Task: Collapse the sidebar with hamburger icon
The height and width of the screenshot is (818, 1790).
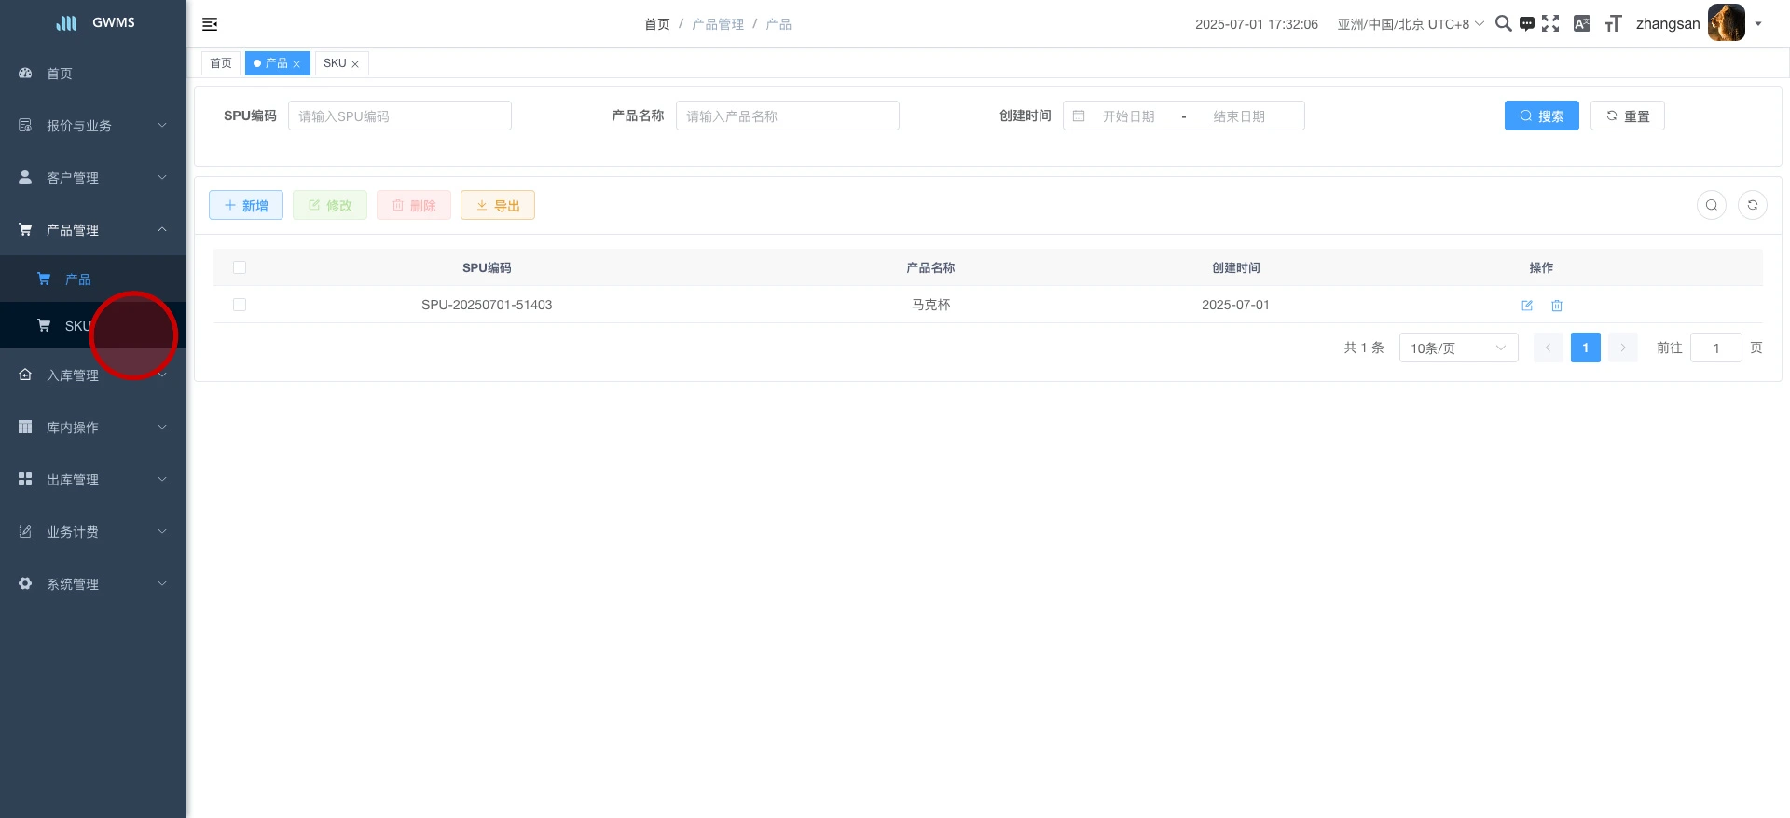Action: click(x=210, y=24)
